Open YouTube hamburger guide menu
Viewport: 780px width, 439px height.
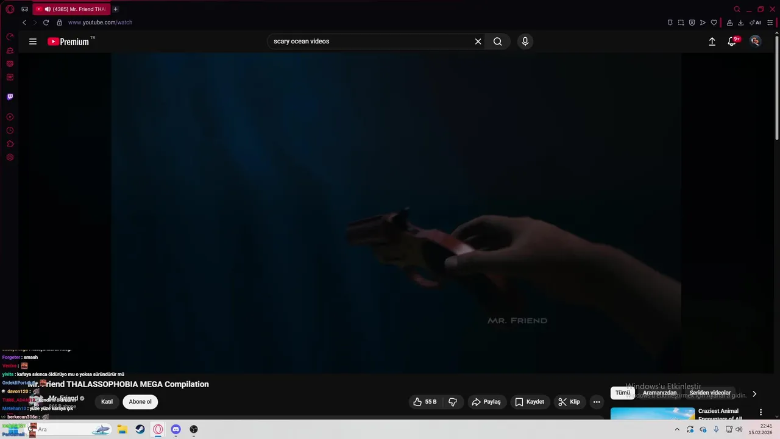pos(33,41)
